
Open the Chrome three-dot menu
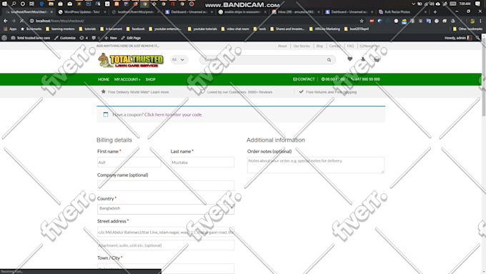(480, 21)
